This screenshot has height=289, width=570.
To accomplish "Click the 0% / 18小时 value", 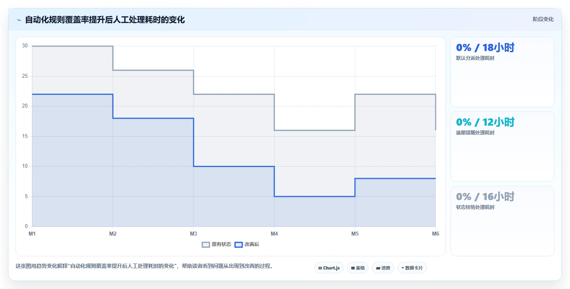I will [485, 48].
